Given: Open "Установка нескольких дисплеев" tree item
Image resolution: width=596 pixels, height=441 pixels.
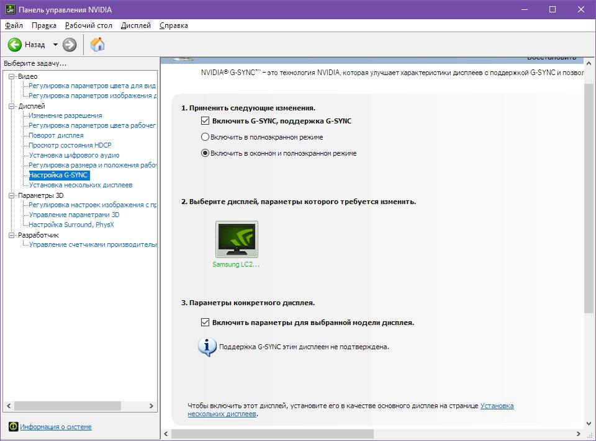Looking at the screenshot, I should tap(81, 185).
